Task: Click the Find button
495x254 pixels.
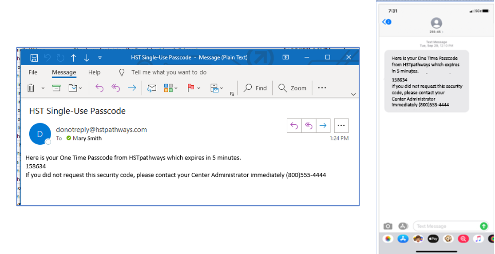Action: [x=256, y=88]
